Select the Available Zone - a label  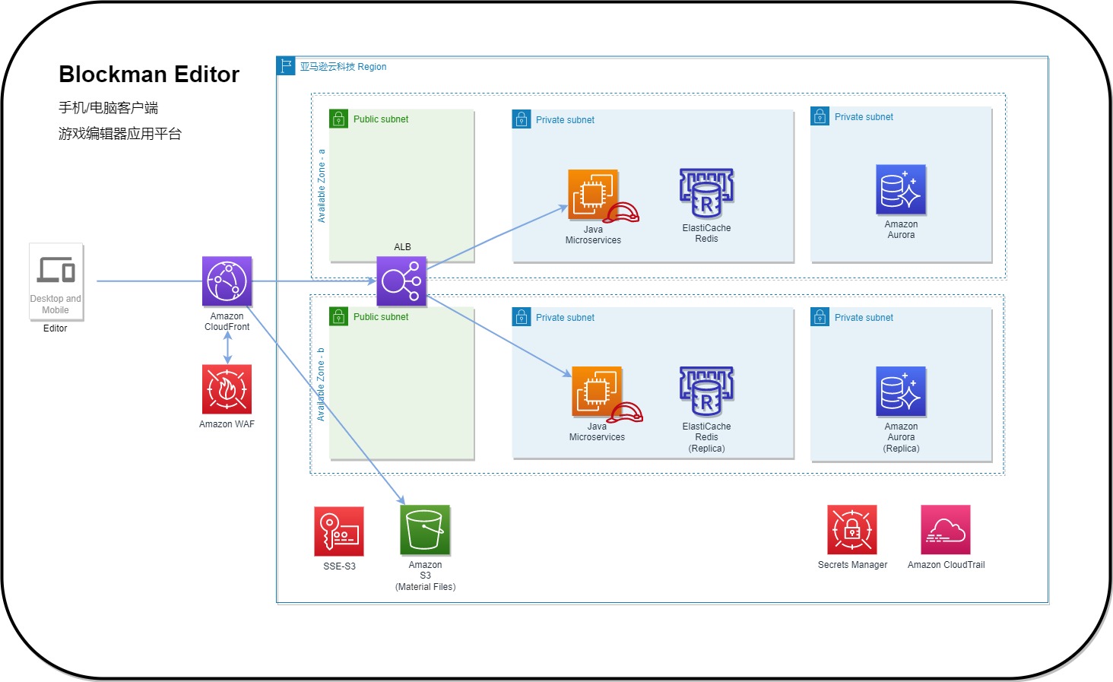(322, 186)
